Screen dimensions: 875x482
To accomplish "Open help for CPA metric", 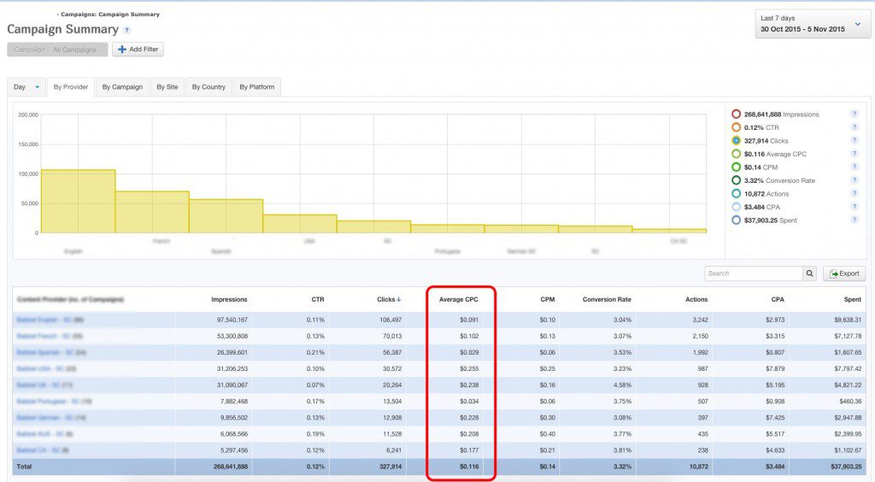I will (854, 207).
